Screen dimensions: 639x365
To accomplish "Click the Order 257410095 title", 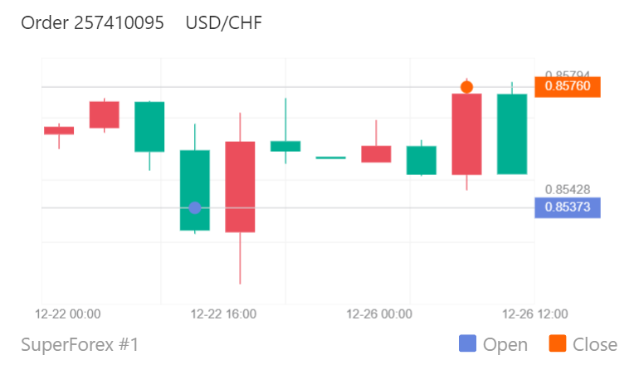I will (92, 23).
